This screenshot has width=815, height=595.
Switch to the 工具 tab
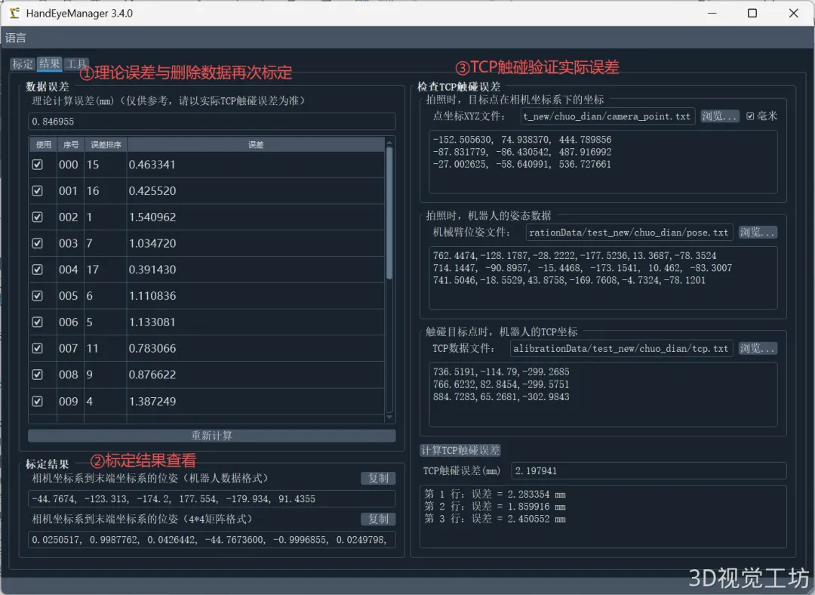(x=76, y=64)
